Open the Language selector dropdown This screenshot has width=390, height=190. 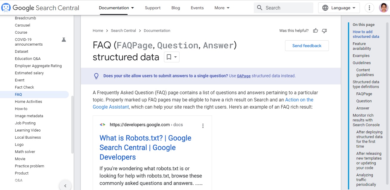click(339, 8)
